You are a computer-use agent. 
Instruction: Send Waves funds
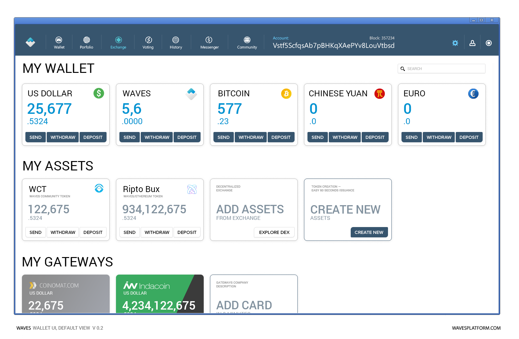[x=129, y=137]
